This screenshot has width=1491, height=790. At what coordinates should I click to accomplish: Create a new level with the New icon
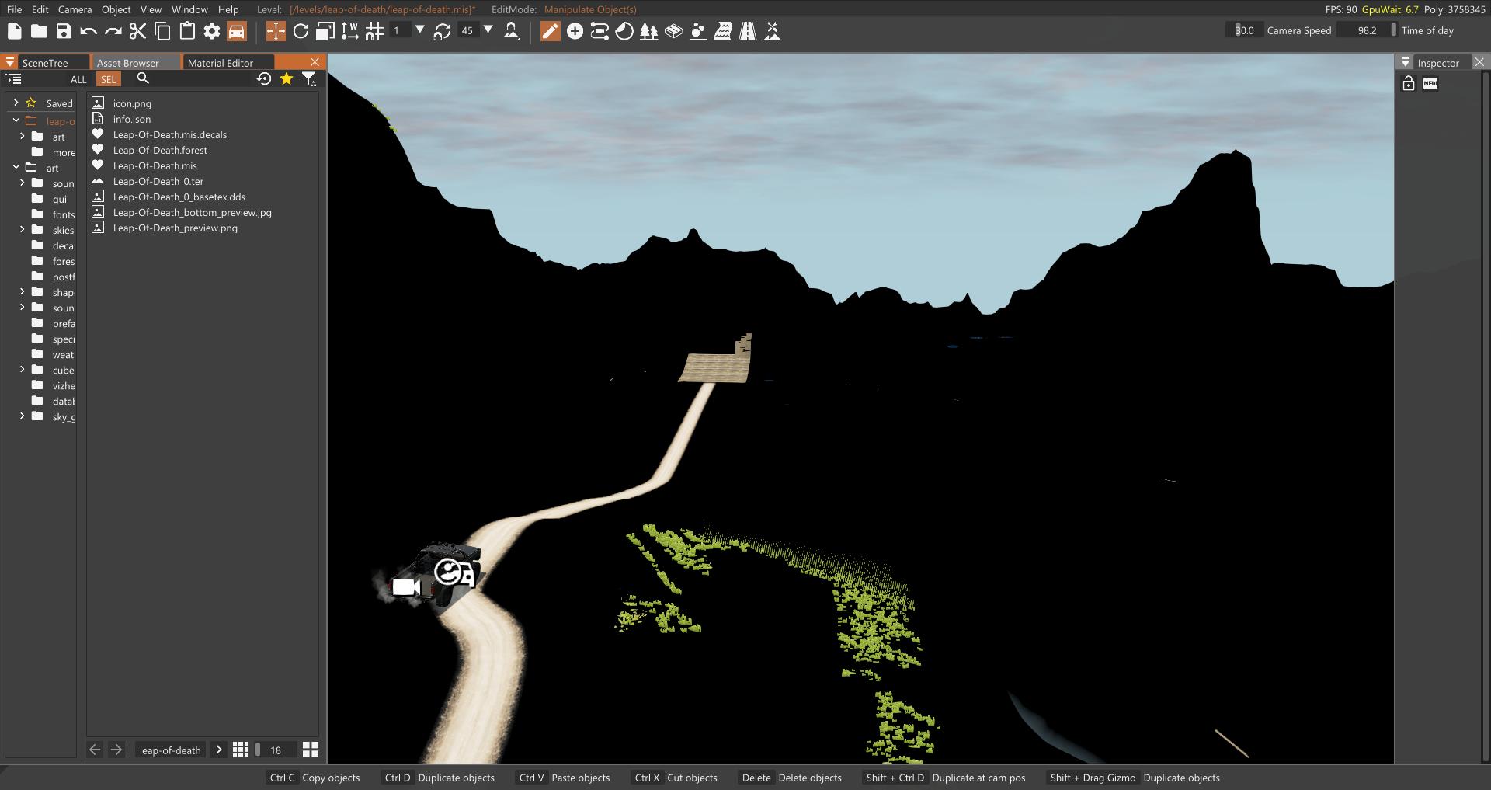(x=14, y=31)
